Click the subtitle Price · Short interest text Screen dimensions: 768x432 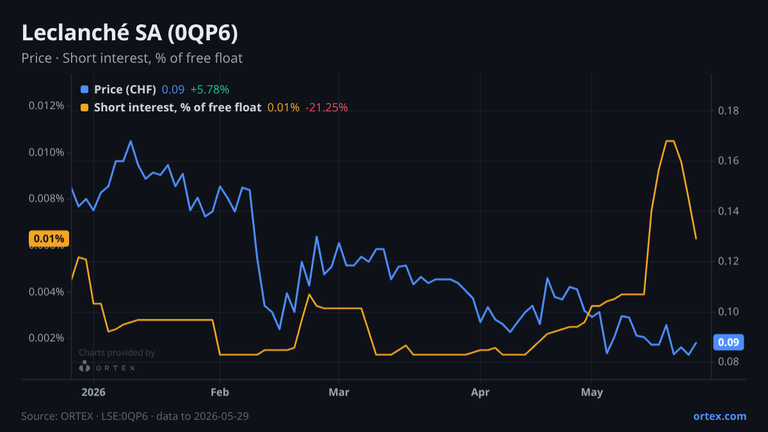coord(132,58)
